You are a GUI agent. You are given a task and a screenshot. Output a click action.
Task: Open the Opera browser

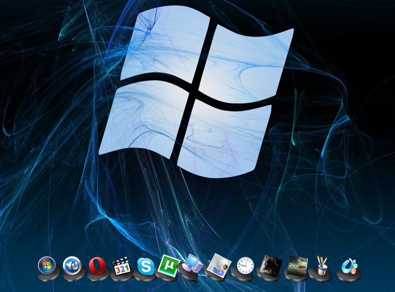pos(97,265)
